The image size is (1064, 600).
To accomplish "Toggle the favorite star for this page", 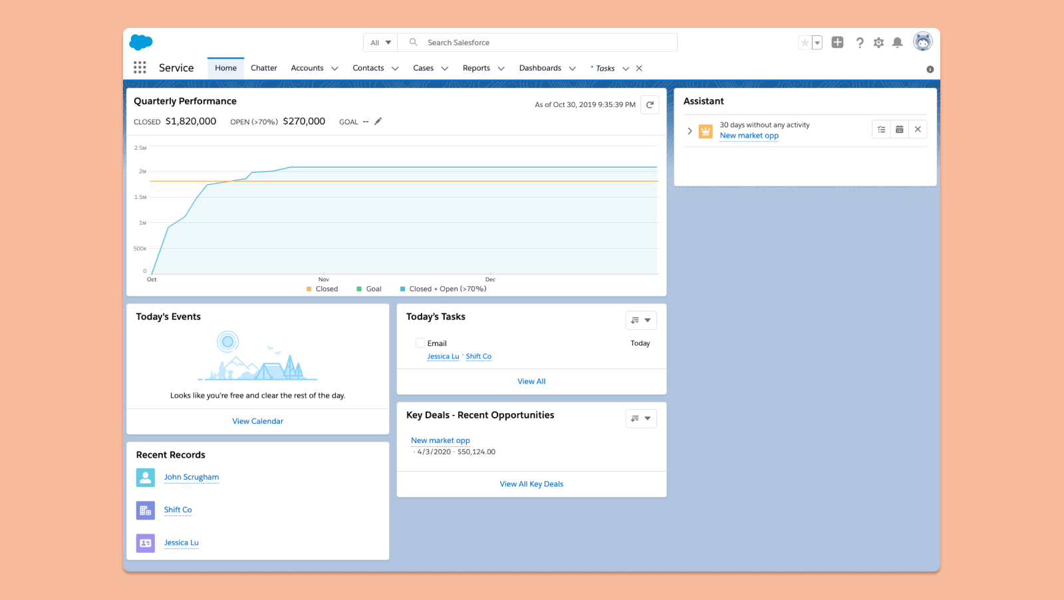I will [x=803, y=42].
